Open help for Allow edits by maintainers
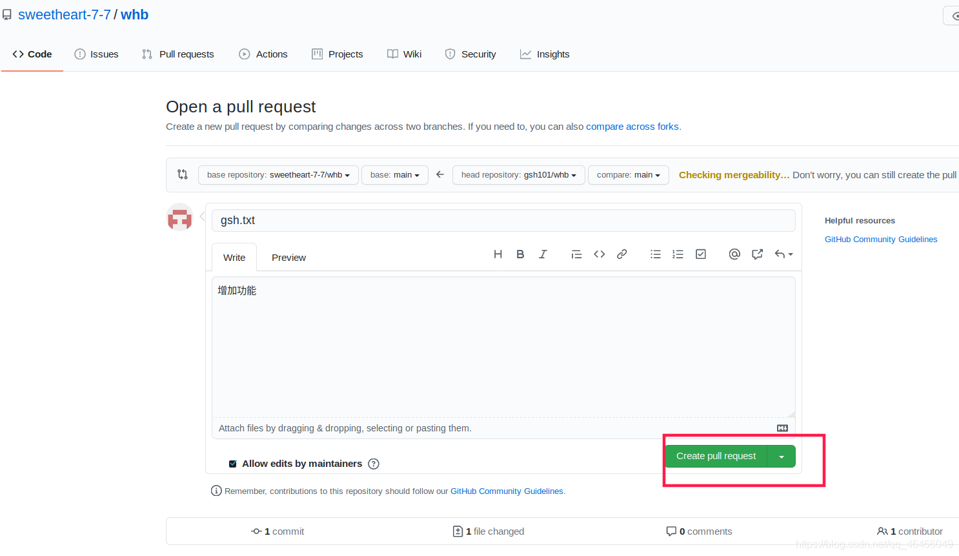 (374, 464)
